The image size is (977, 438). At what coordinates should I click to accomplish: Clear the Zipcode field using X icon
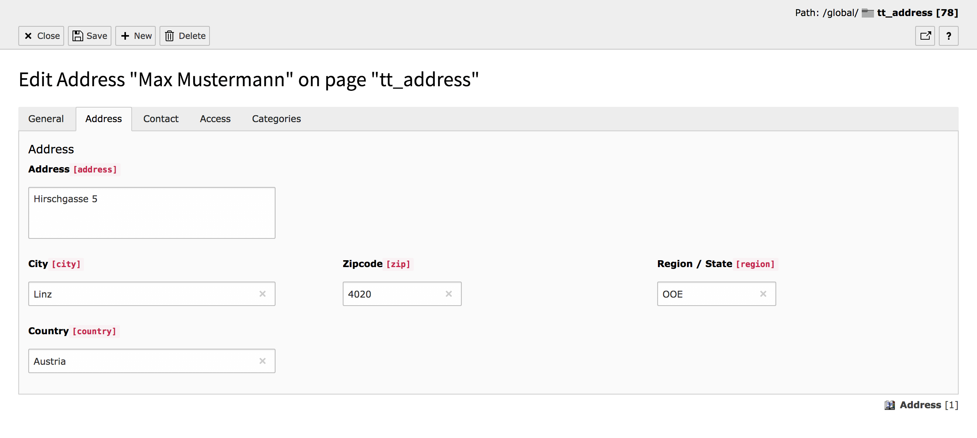(449, 294)
